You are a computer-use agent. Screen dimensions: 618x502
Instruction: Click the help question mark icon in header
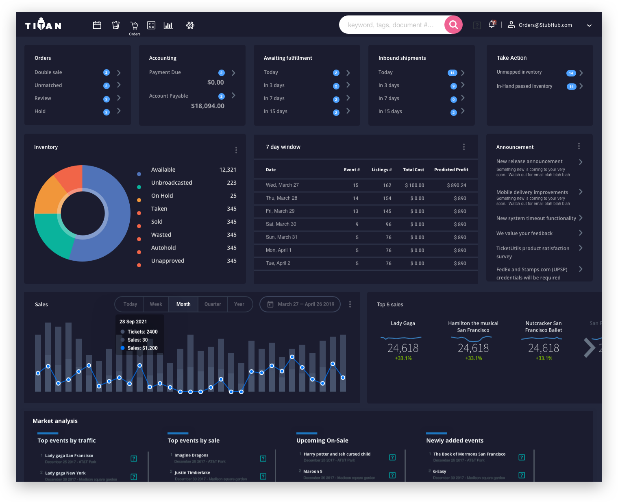[477, 25]
